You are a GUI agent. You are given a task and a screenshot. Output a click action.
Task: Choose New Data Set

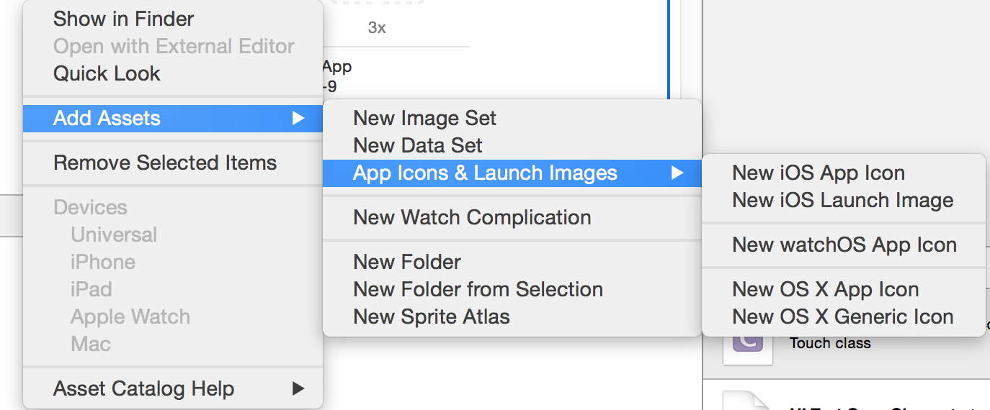[418, 145]
